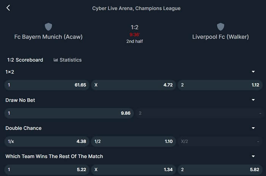Select 1×2 home win at 61.65
The height and width of the screenshot is (176, 266).
tap(47, 85)
